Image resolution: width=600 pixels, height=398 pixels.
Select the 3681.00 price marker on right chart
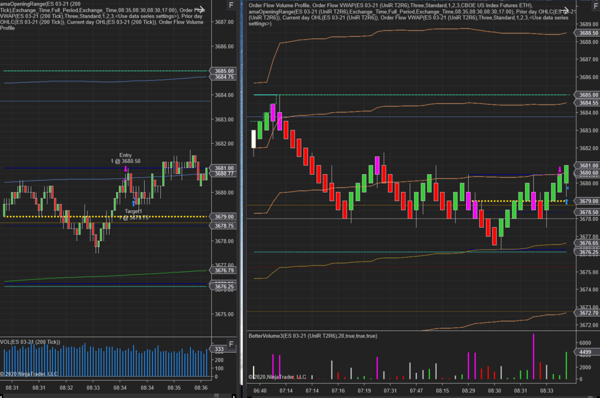(x=586, y=165)
